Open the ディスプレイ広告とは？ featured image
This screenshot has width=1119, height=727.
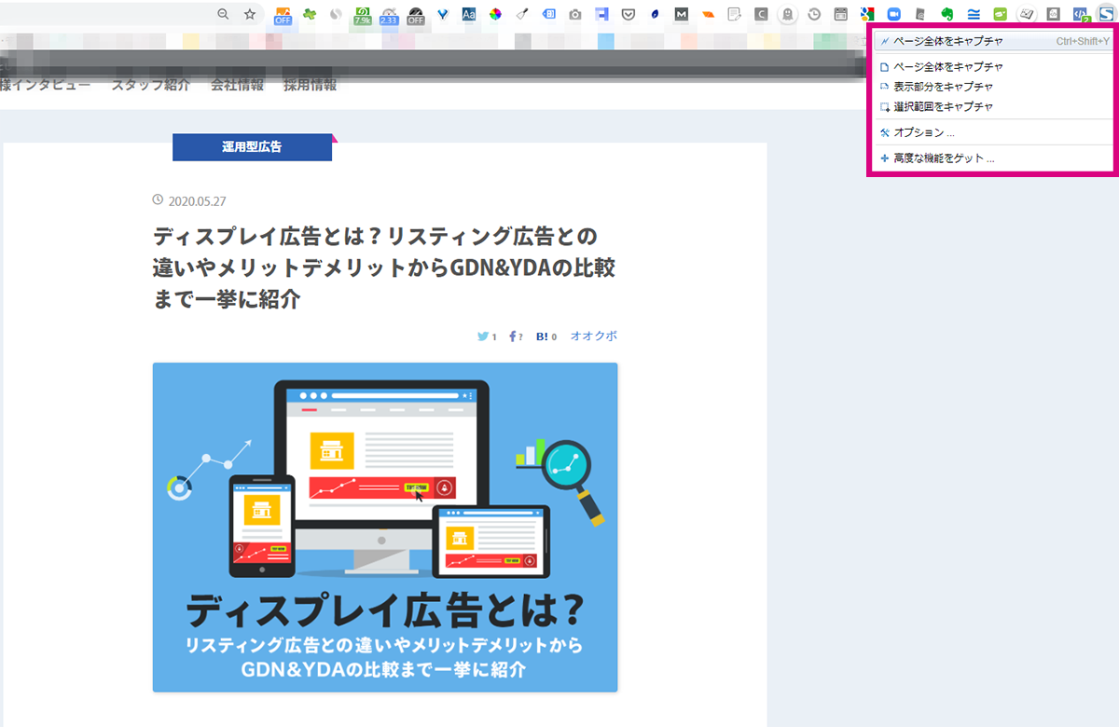coord(385,528)
